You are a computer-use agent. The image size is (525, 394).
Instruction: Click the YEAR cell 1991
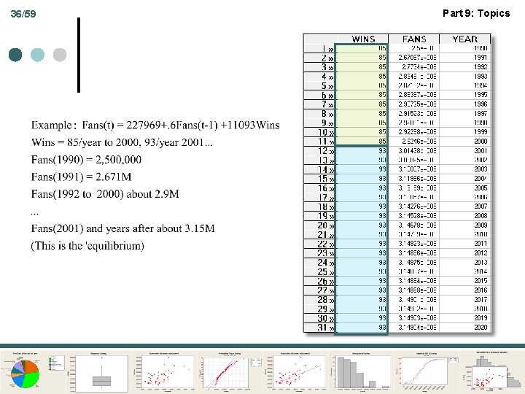tap(464, 58)
